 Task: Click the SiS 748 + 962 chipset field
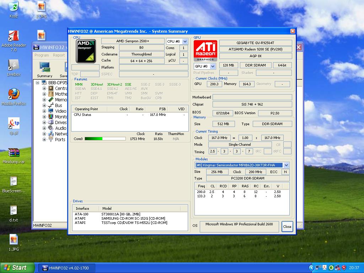click(x=252, y=104)
